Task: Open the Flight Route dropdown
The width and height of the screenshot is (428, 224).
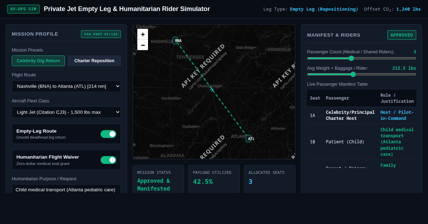Action: coord(66,86)
